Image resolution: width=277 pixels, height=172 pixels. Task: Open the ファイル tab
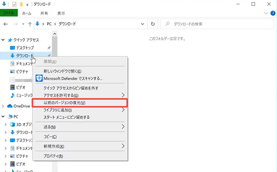pos(9,13)
